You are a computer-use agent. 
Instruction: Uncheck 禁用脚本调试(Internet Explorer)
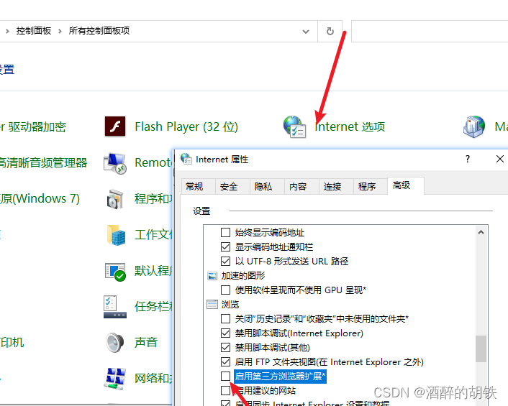tap(225, 333)
